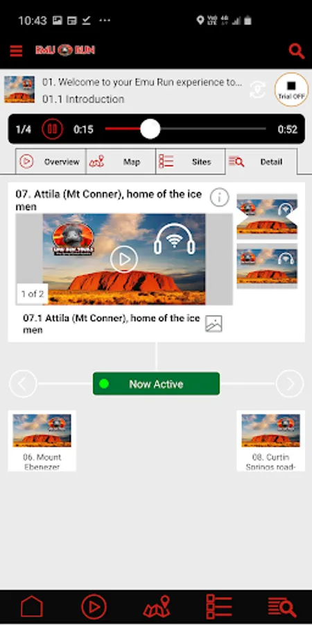Click the audio progress slider knob
This screenshot has height=625, width=312.
click(150, 129)
